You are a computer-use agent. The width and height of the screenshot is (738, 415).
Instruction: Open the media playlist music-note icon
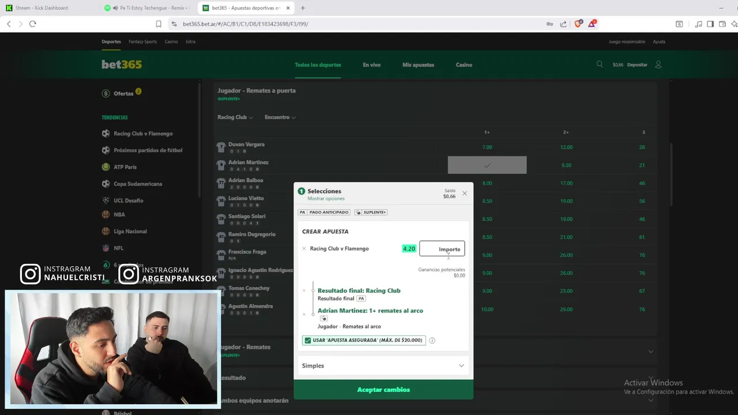(x=699, y=24)
